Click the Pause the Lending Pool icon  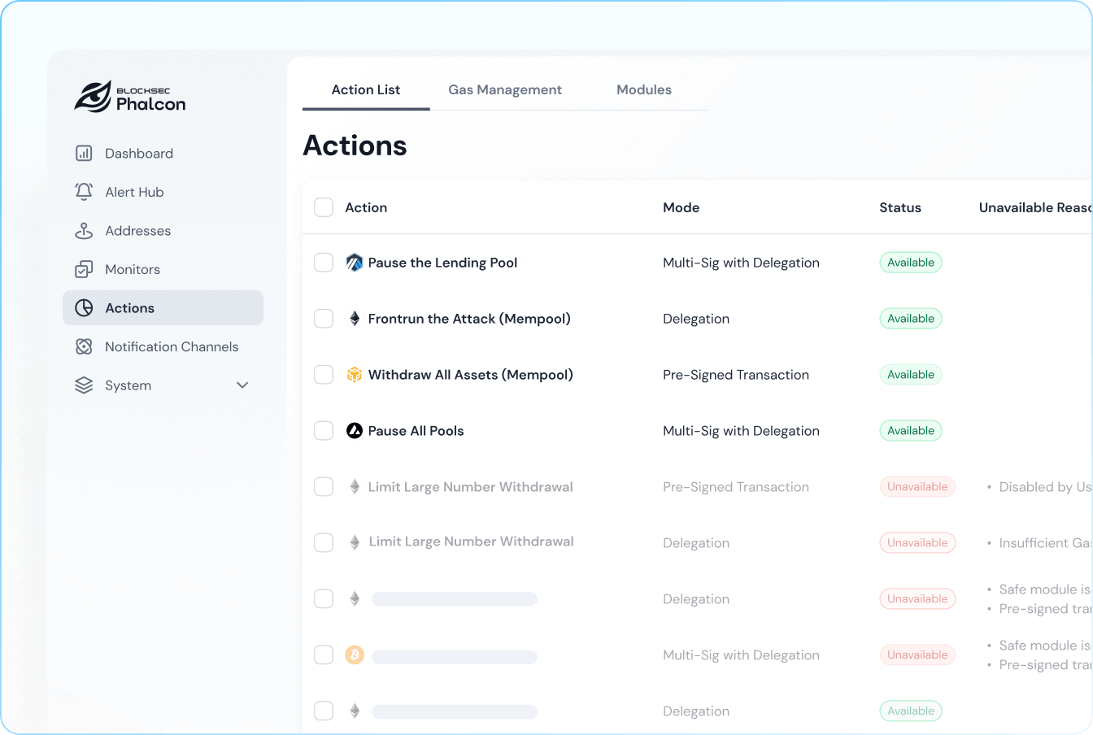pyautogui.click(x=355, y=263)
